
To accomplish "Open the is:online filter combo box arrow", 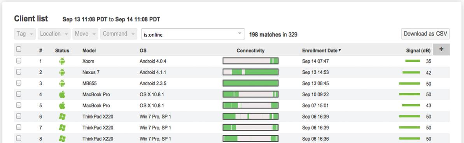I will coord(240,34).
